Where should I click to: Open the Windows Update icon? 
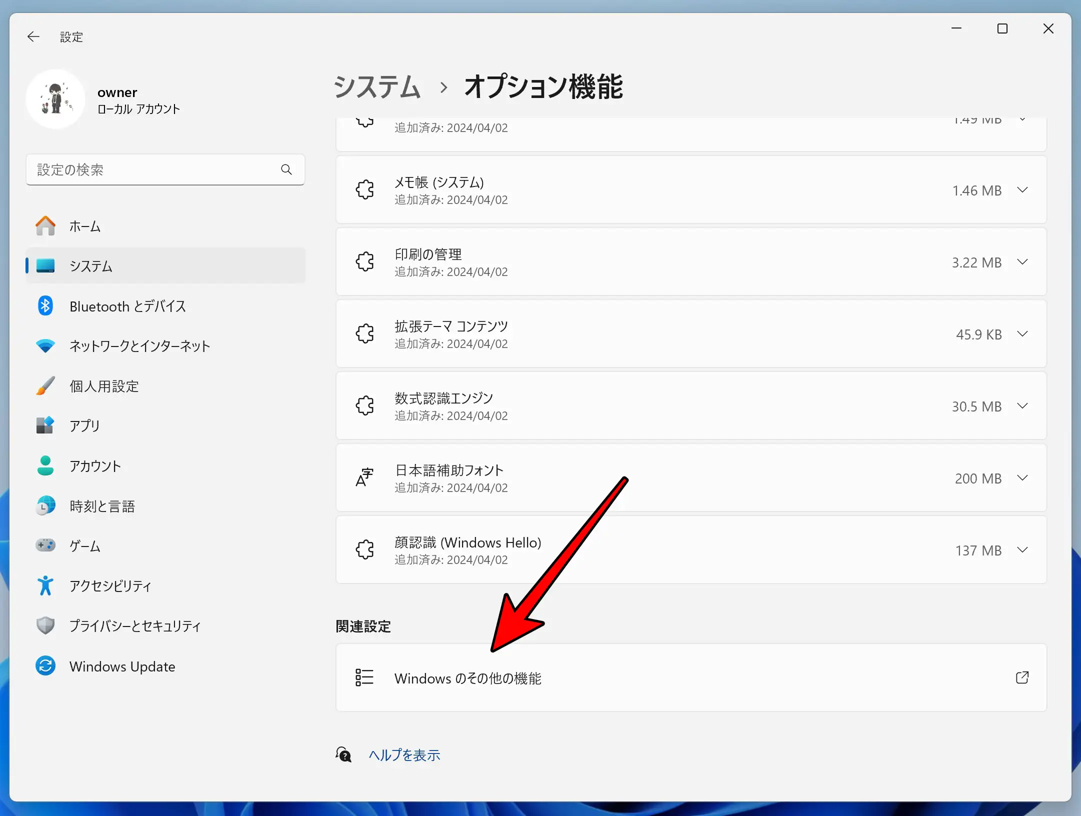pyautogui.click(x=45, y=666)
